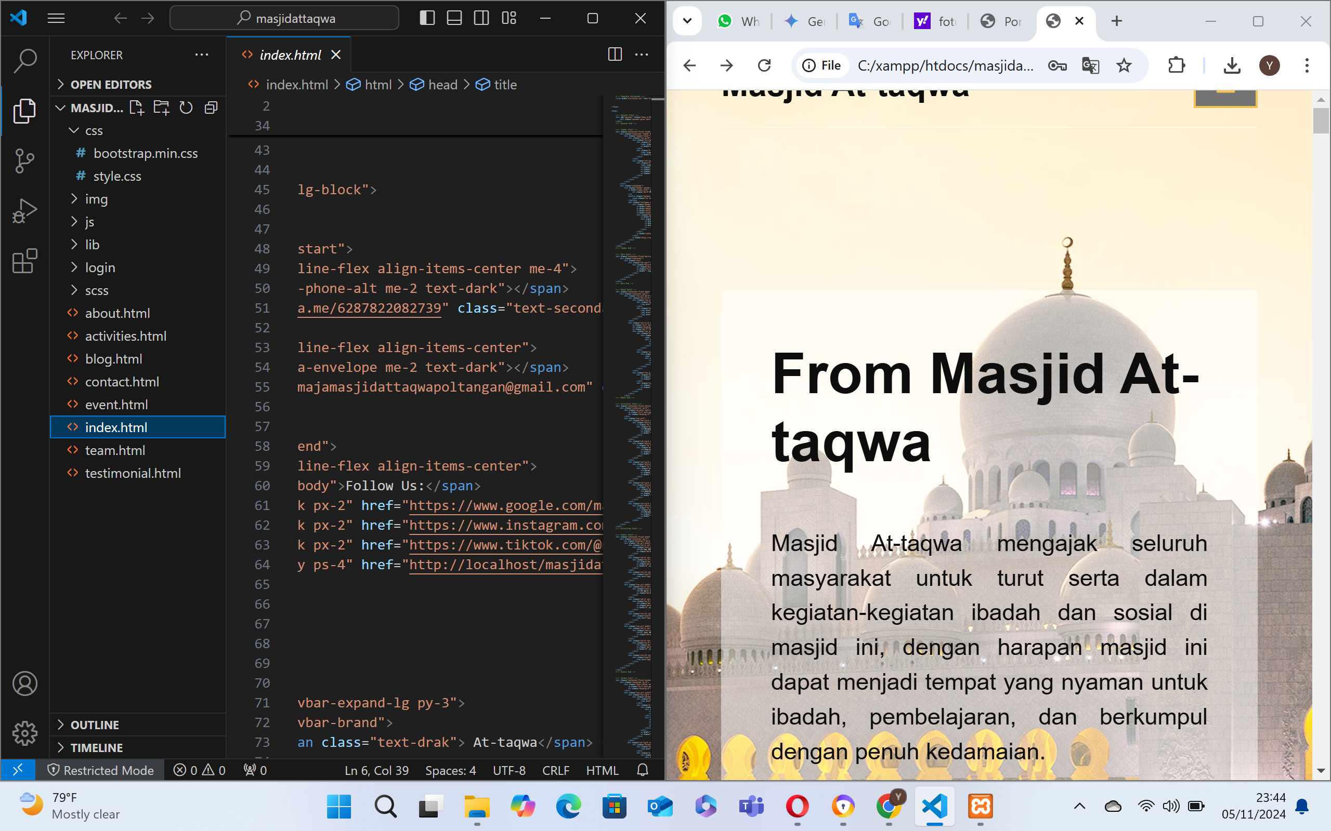1331x831 pixels.
Task: Open Run and Debug view
Action: coord(25,210)
